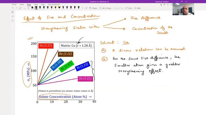
Task: Switch to the Insert tab
Action: (x=22, y=4)
